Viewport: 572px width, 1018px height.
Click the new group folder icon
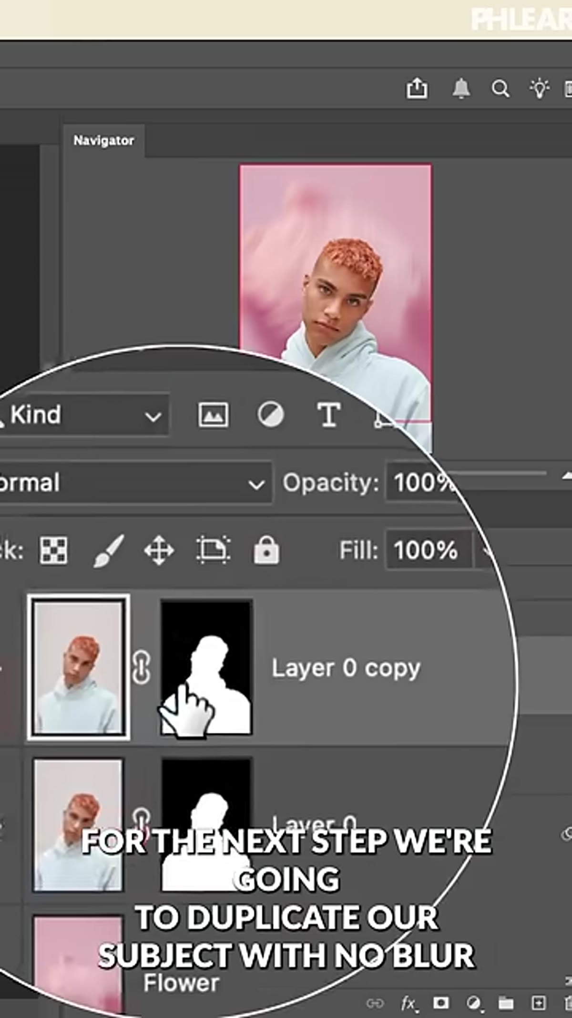click(506, 1003)
